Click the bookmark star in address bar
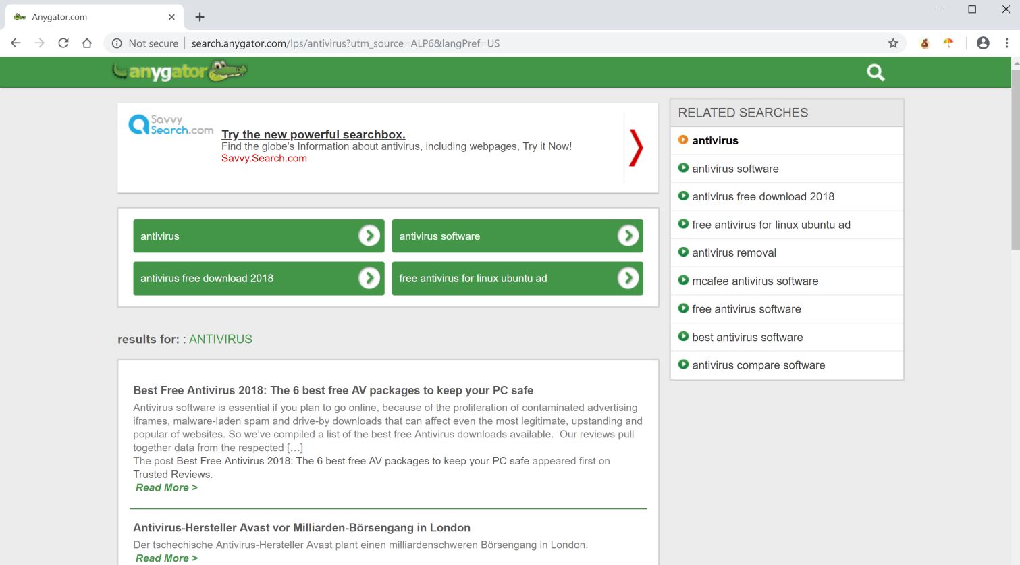Image resolution: width=1020 pixels, height=565 pixels. (x=893, y=43)
